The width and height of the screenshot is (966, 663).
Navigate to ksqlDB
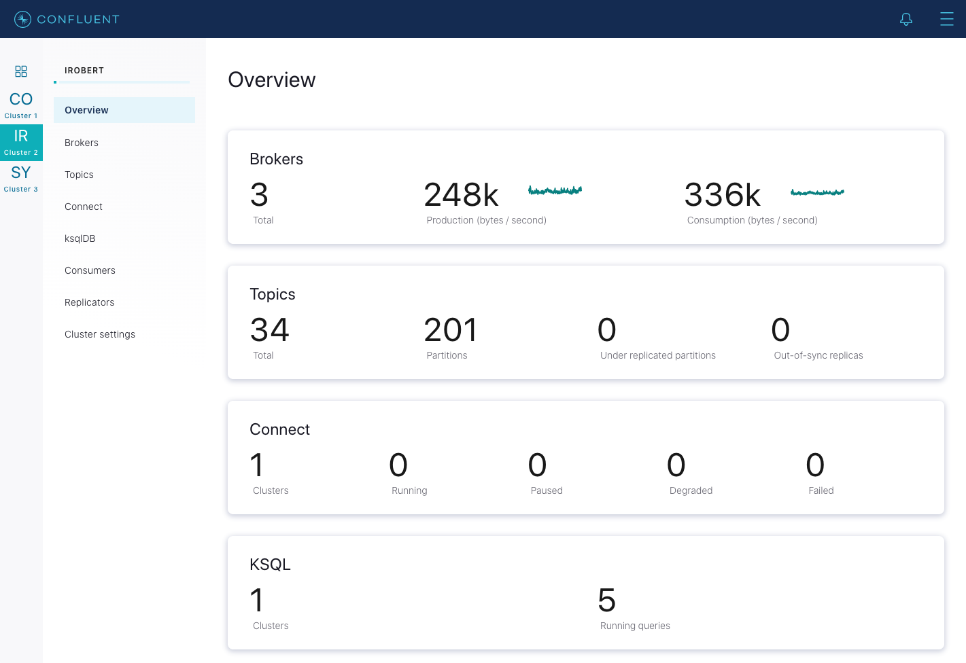(80, 238)
